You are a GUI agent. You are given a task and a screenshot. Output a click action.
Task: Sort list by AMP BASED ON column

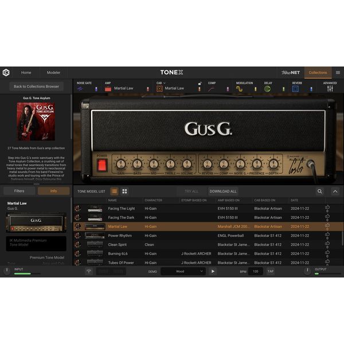coord(228,200)
